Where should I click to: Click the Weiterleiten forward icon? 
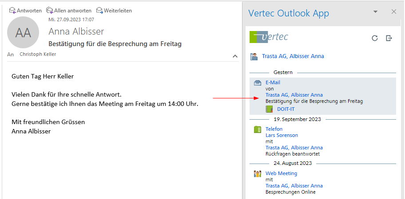pos(99,10)
